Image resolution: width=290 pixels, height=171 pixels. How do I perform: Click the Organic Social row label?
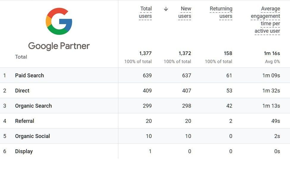coord(32,136)
